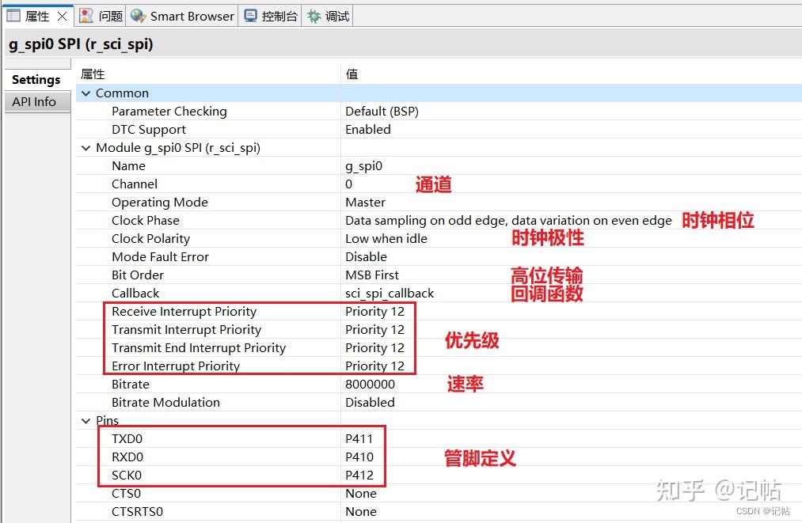This screenshot has height=523, width=802.
Task: Collapse the Module g_spi0 SPI section
Action: click(86, 148)
